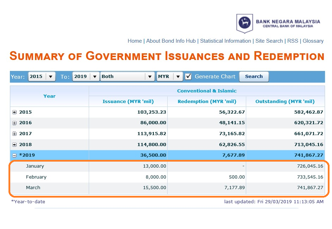
Task: Open About Bond Info Hub link
Action: pos(171,41)
